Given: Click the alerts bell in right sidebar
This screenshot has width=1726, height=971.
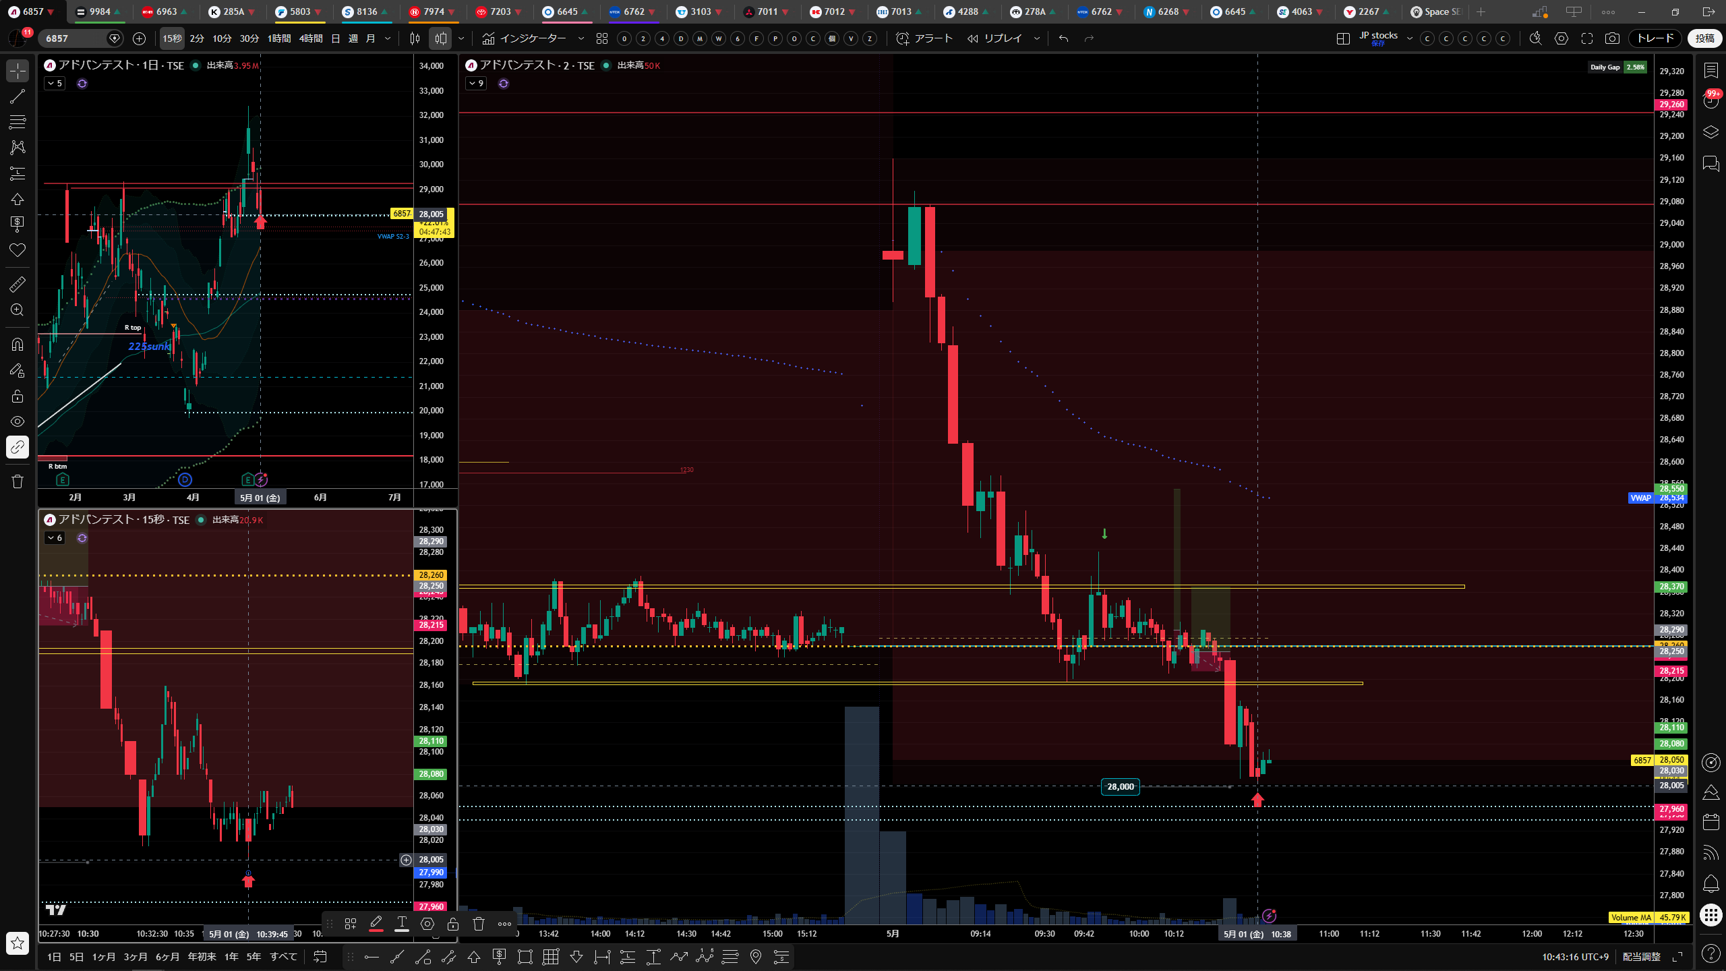Looking at the screenshot, I should click(1710, 883).
